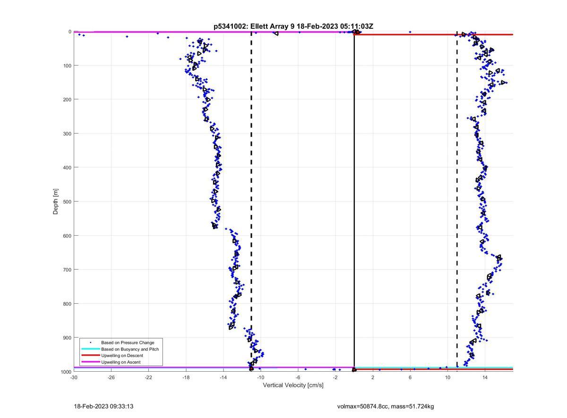Select the 'Based on Buoyancy and Pitch' legend entry
The width and height of the screenshot is (567, 418).
coord(130,349)
